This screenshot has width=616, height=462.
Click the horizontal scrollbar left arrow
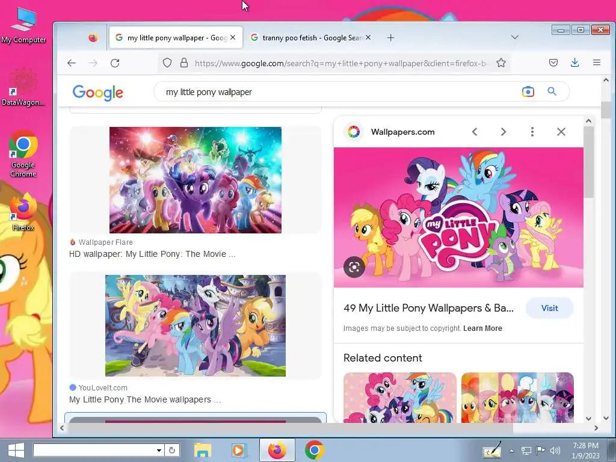[x=62, y=428]
